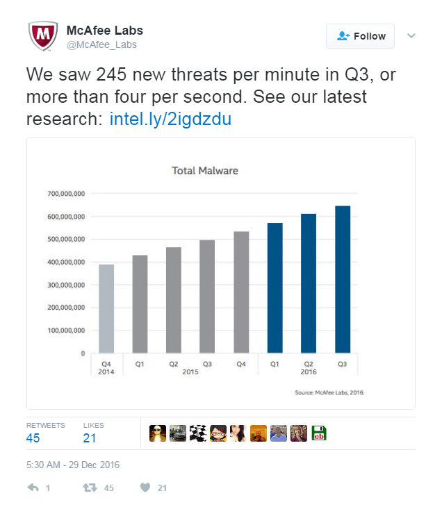This screenshot has width=442, height=516.
Task: Open the @McAfee_Labs handle
Action: point(101,44)
